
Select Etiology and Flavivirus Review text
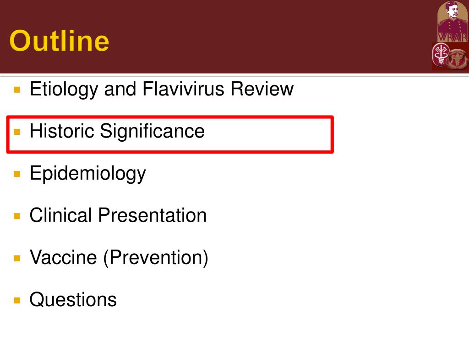(162, 89)
